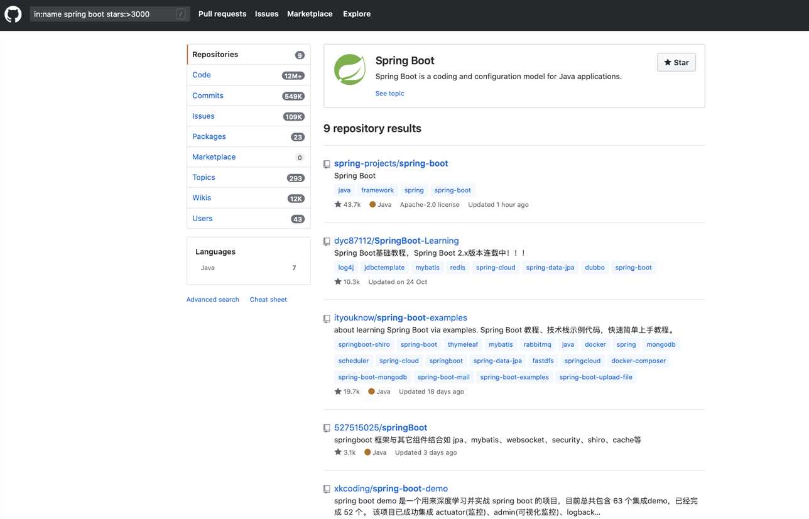Click the spring-boot-mongodb topic tag

pos(372,378)
